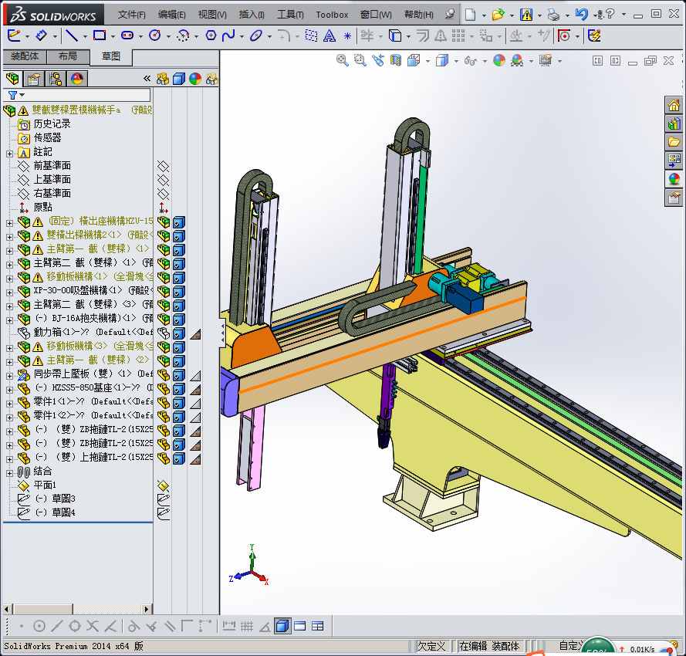
Task: Select the Line sketch tool
Action: tap(71, 36)
